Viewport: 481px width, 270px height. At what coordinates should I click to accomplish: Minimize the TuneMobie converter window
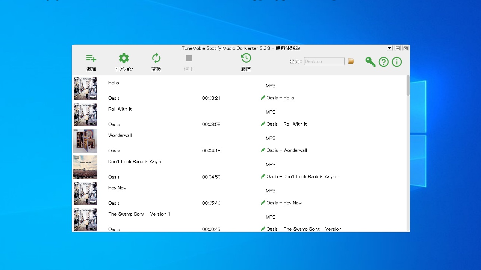[398, 48]
